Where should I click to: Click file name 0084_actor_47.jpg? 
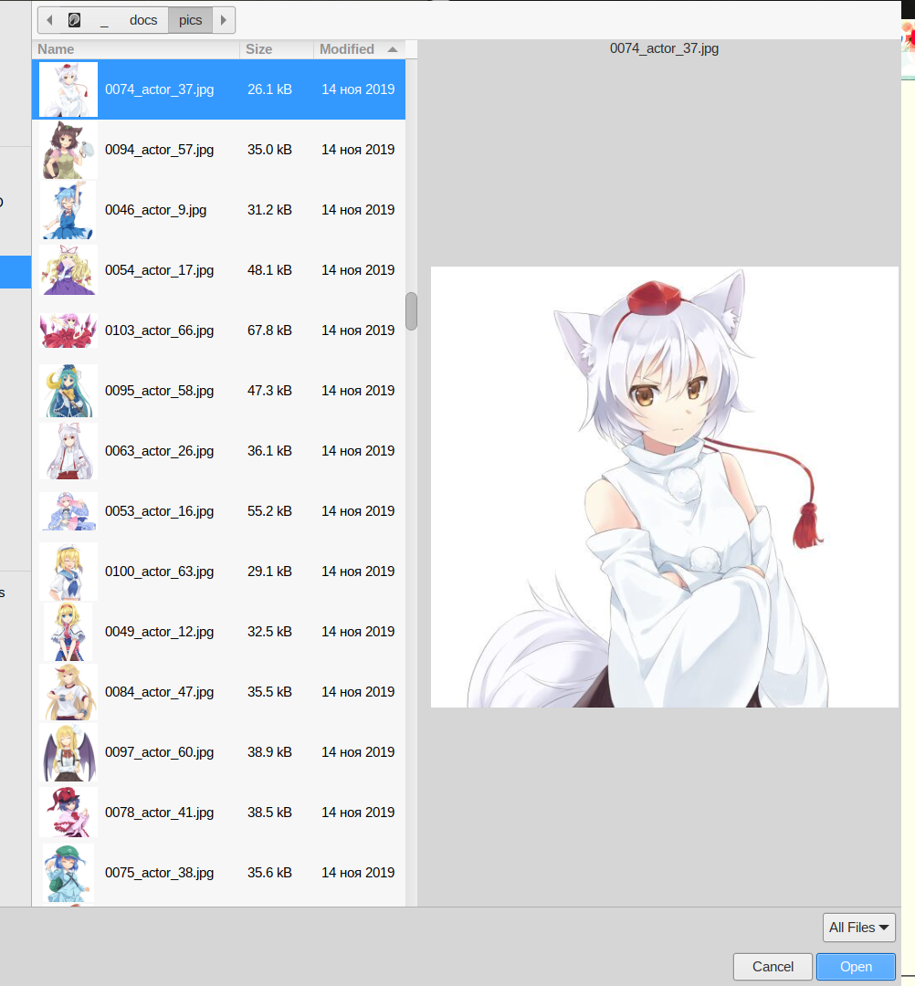(x=159, y=692)
